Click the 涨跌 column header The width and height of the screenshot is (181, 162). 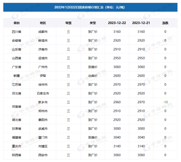point(165,23)
